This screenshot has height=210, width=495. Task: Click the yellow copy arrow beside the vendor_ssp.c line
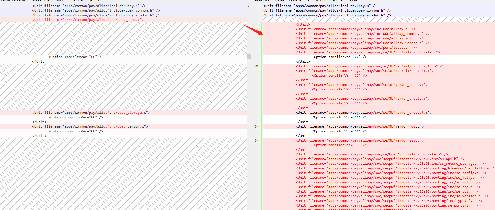tap(256, 140)
